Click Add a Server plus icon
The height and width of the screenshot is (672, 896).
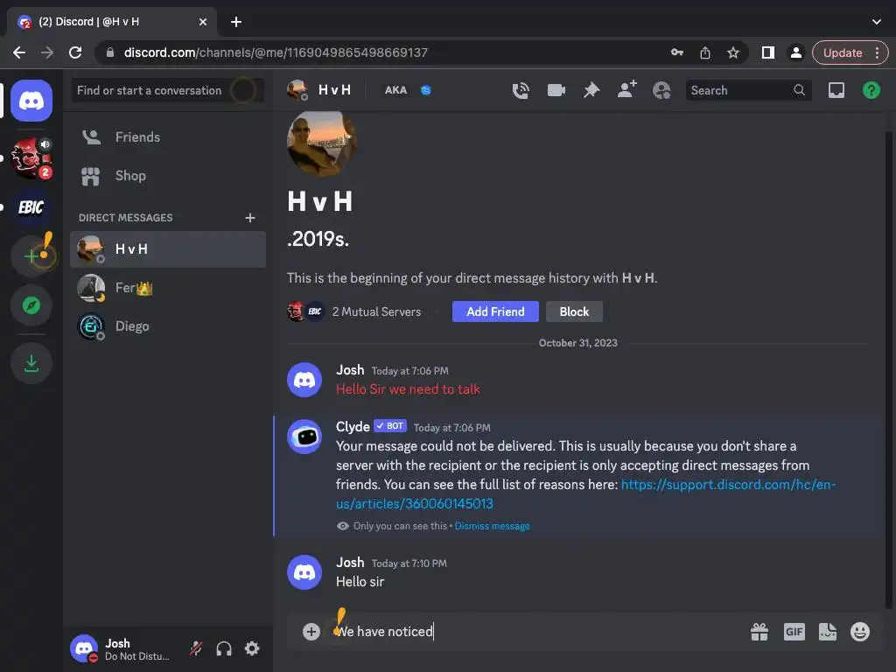click(31, 256)
